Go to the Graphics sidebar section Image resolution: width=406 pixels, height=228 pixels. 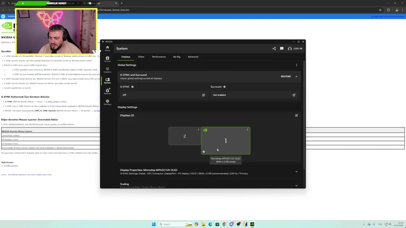pos(107,70)
